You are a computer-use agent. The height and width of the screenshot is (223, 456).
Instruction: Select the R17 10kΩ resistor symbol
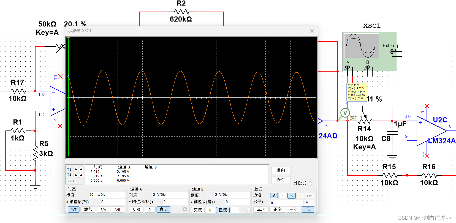point(18,91)
